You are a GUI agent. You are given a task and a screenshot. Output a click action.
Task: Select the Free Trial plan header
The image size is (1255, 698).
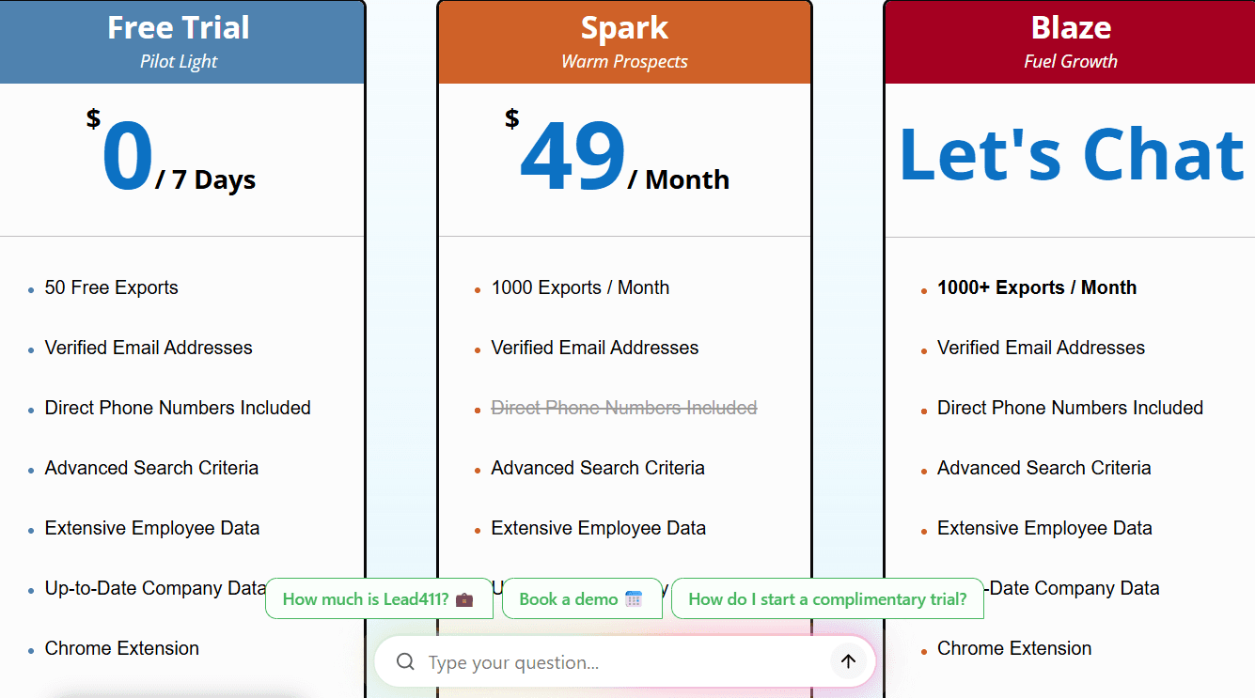point(179,41)
